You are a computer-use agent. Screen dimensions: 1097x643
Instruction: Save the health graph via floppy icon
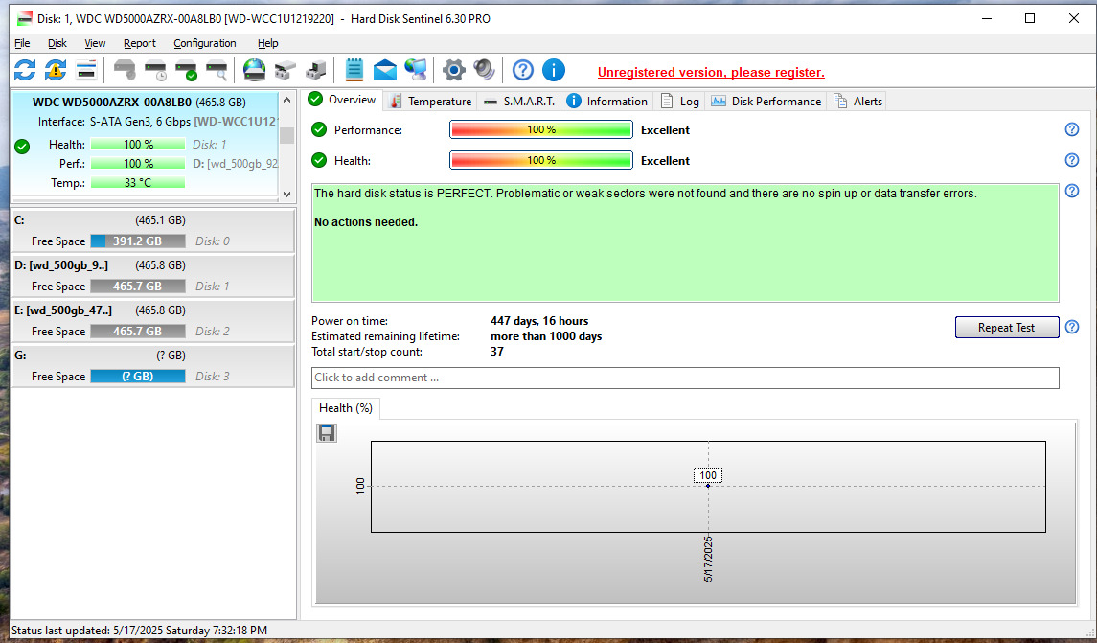[x=327, y=433]
